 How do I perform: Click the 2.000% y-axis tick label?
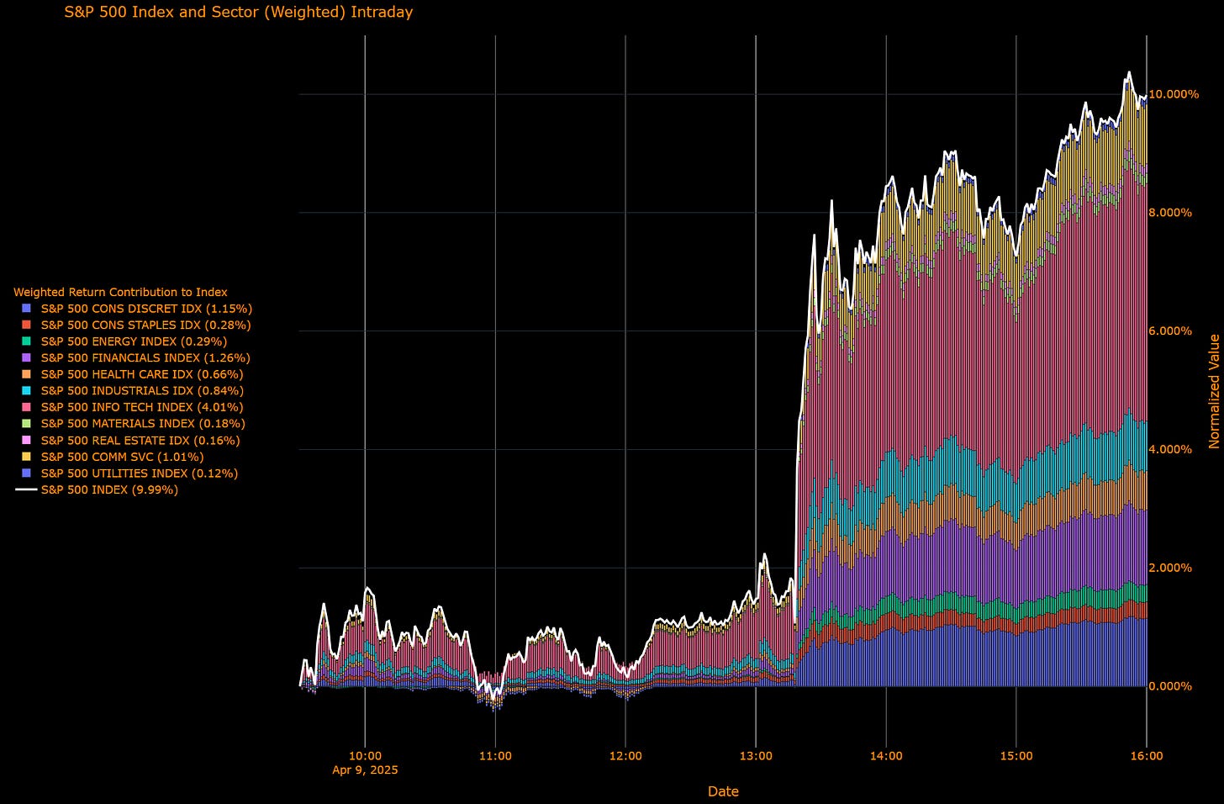click(1170, 568)
